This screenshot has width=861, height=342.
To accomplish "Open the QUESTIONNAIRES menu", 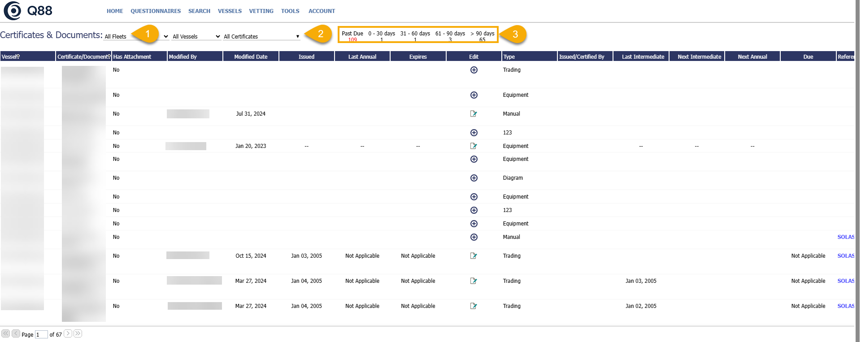I will coord(156,11).
